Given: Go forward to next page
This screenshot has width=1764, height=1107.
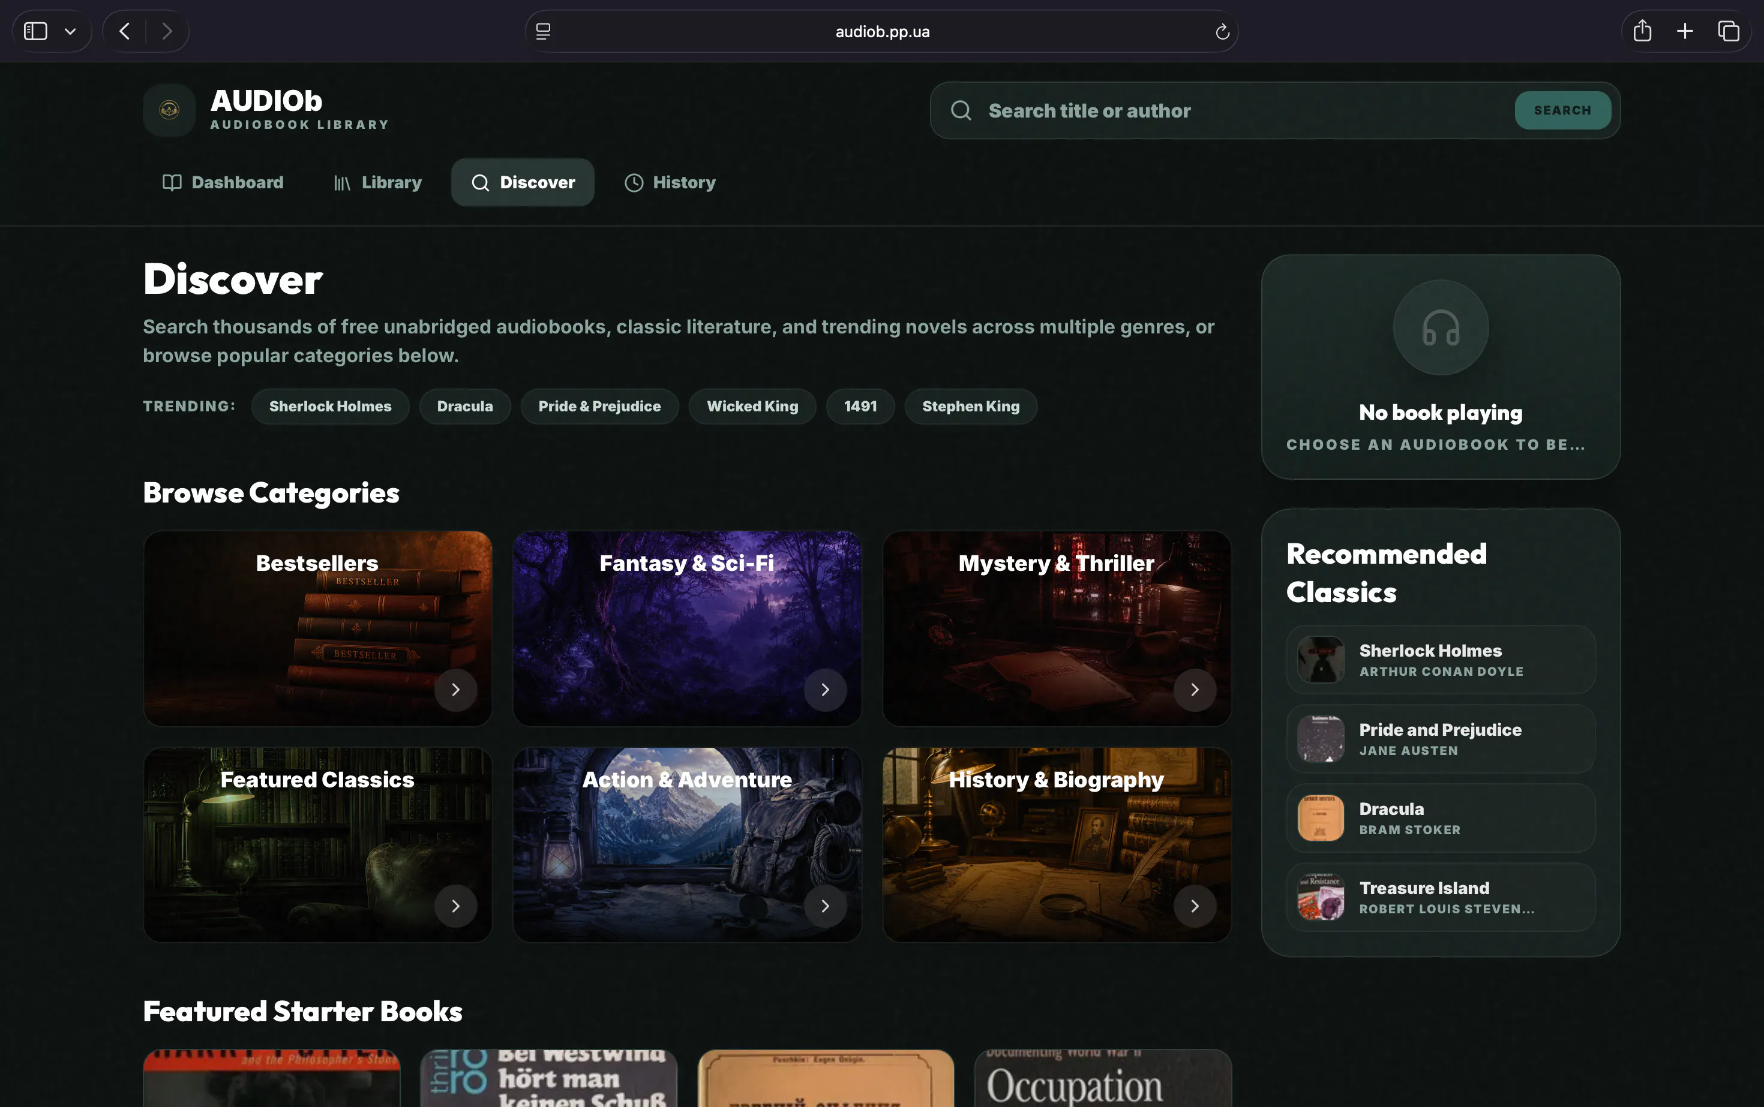Looking at the screenshot, I should (x=167, y=31).
